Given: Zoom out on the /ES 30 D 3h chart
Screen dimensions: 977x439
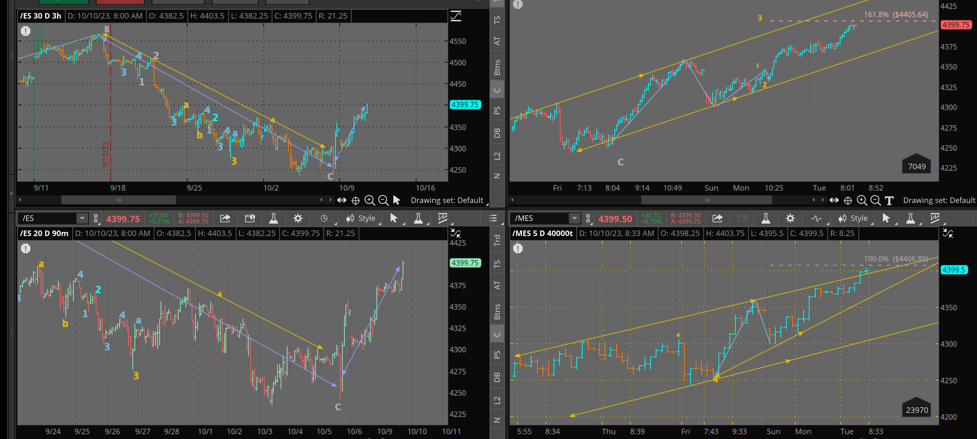Looking at the screenshot, I should [383, 200].
